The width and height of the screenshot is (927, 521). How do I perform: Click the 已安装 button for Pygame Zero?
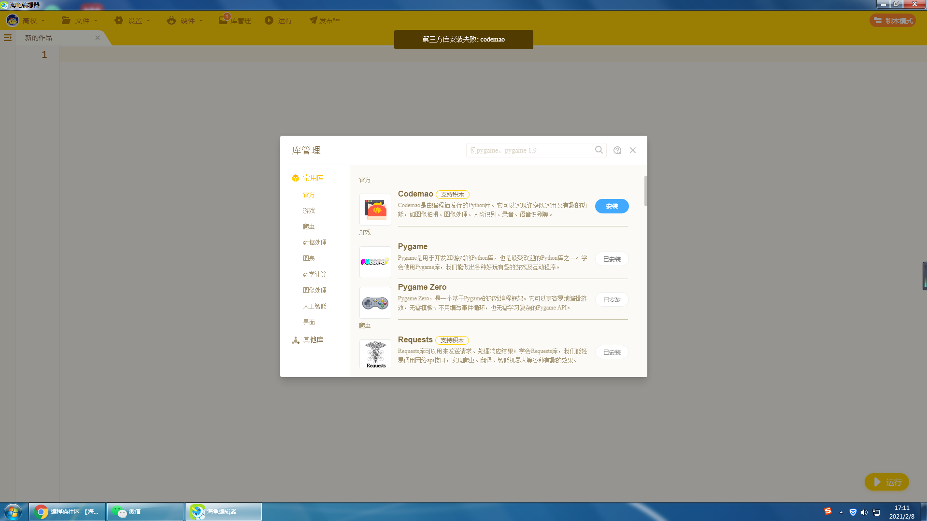pos(612,299)
